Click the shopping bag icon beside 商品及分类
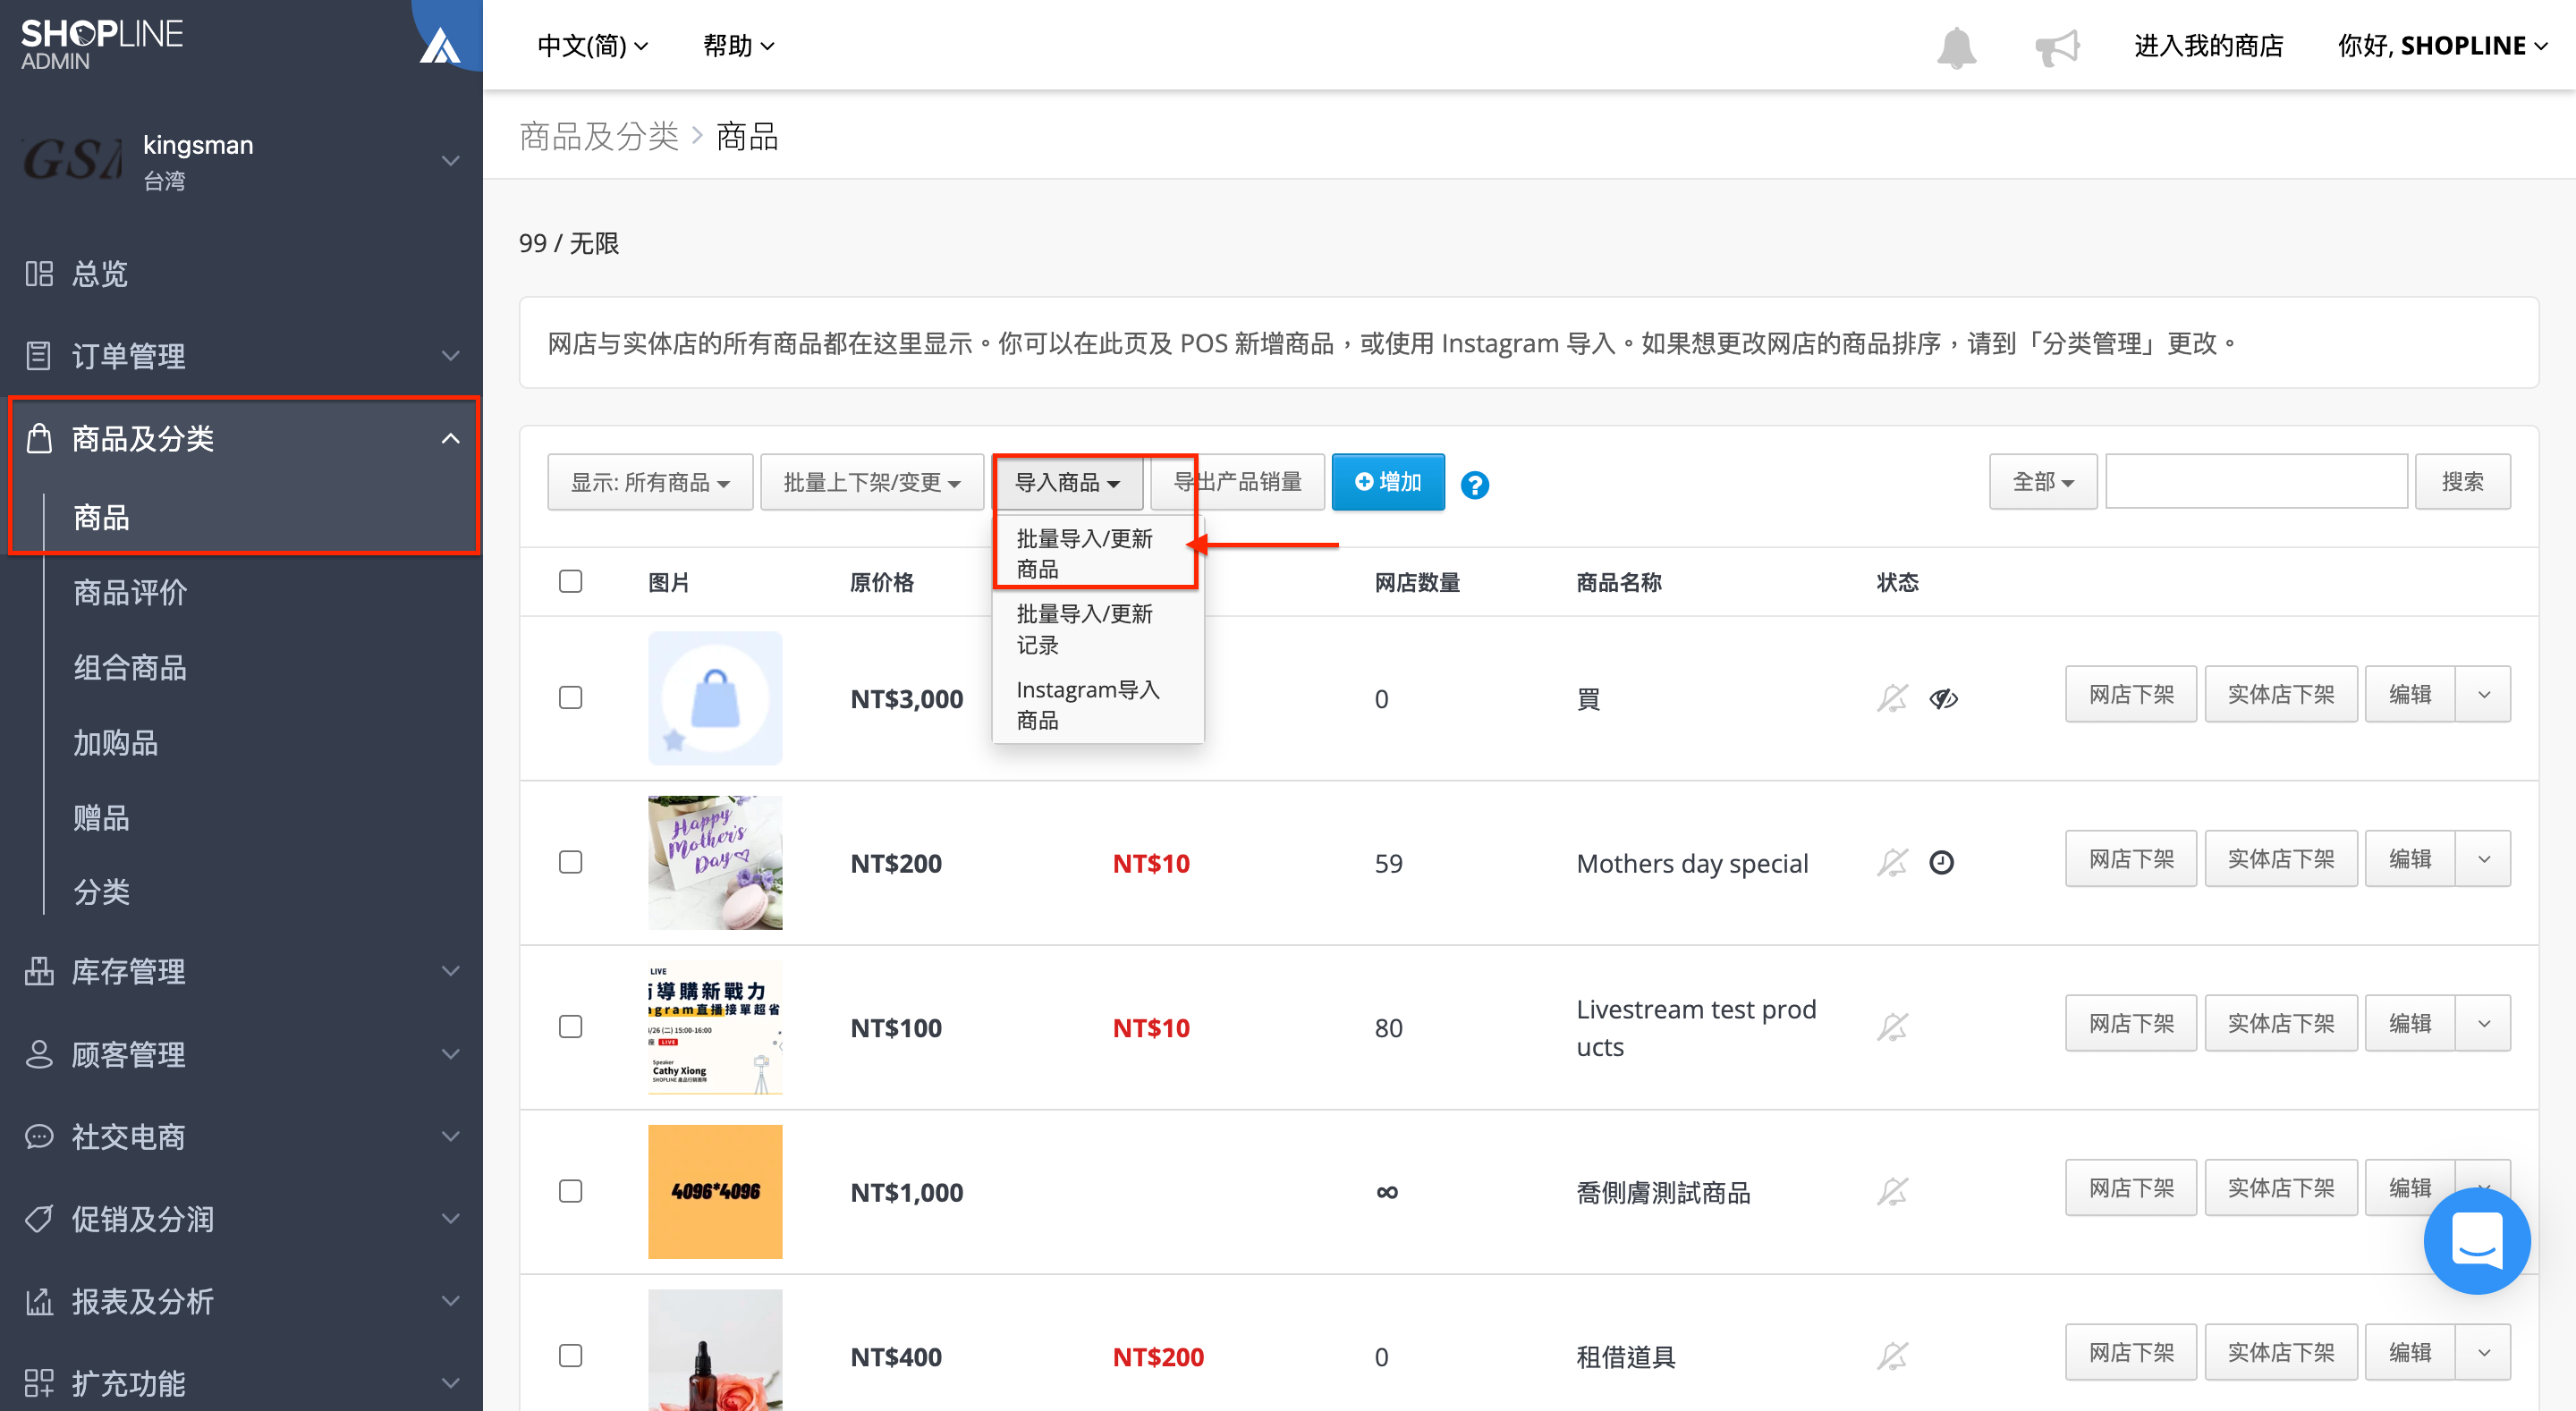This screenshot has height=1411, width=2576. [x=39, y=438]
